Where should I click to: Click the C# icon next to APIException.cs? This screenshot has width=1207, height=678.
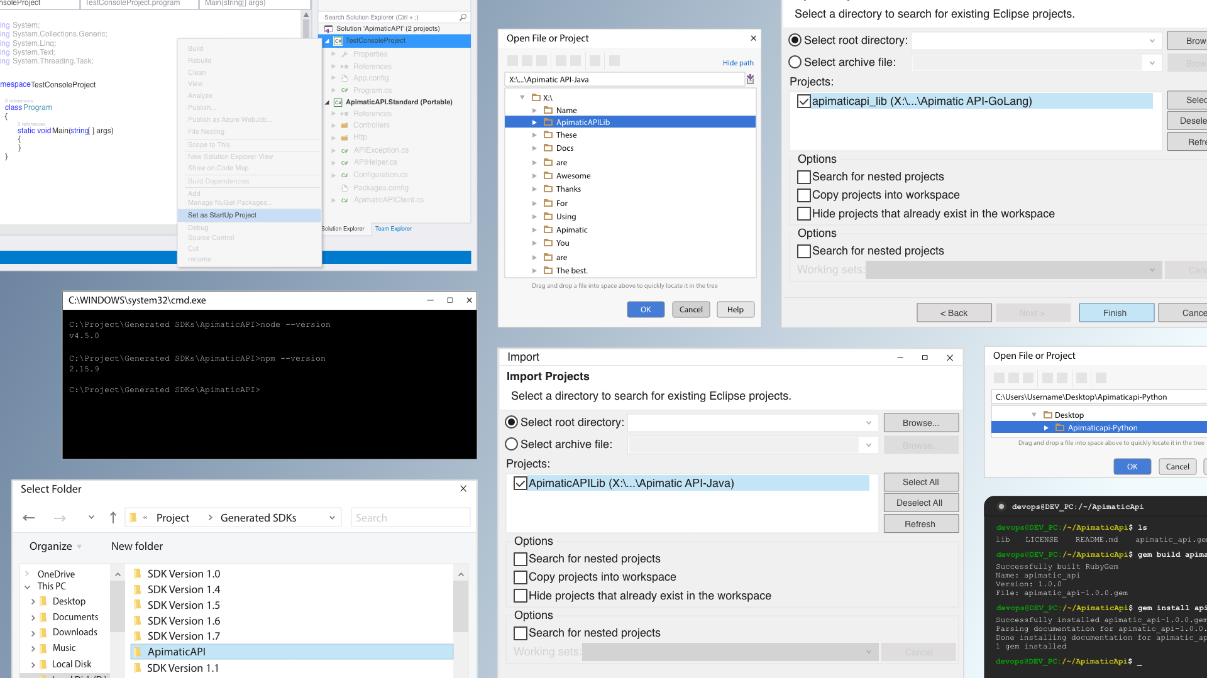[x=344, y=150]
